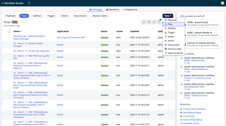Switch to the Operations tab
226x126 pixels.
(x=113, y=10)
